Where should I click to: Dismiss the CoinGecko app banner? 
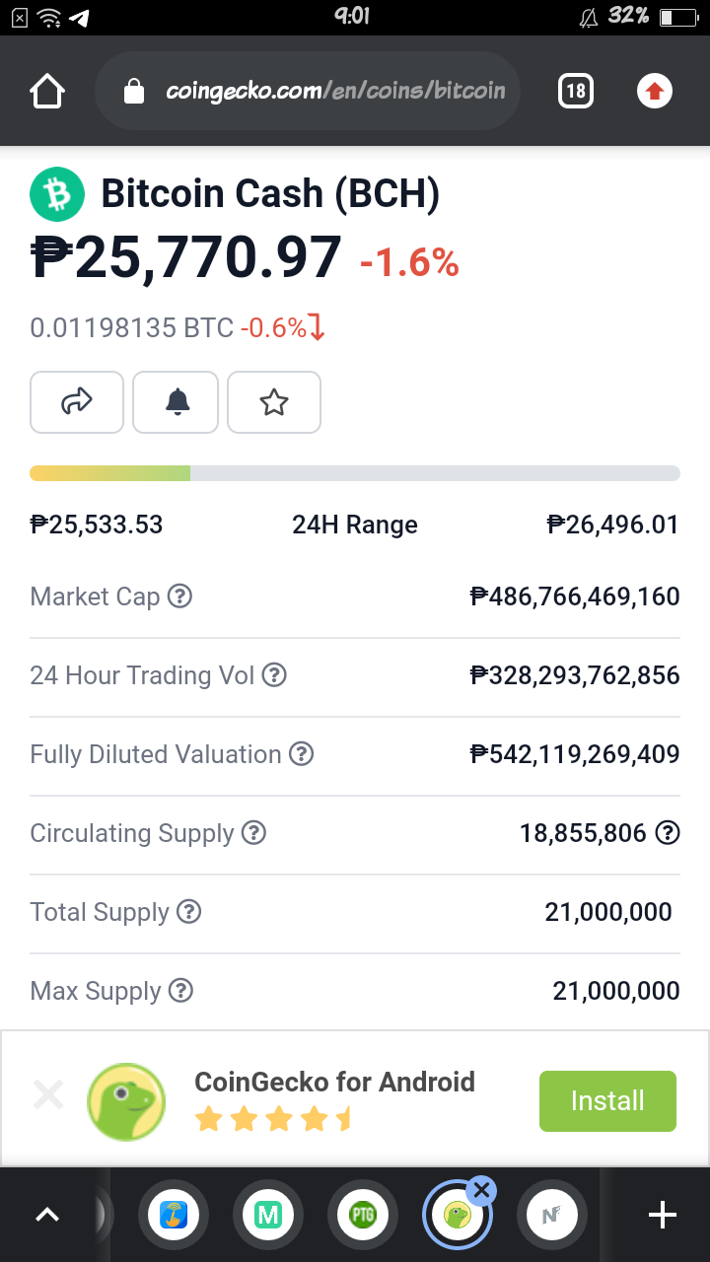click(x=48, y=1094)
